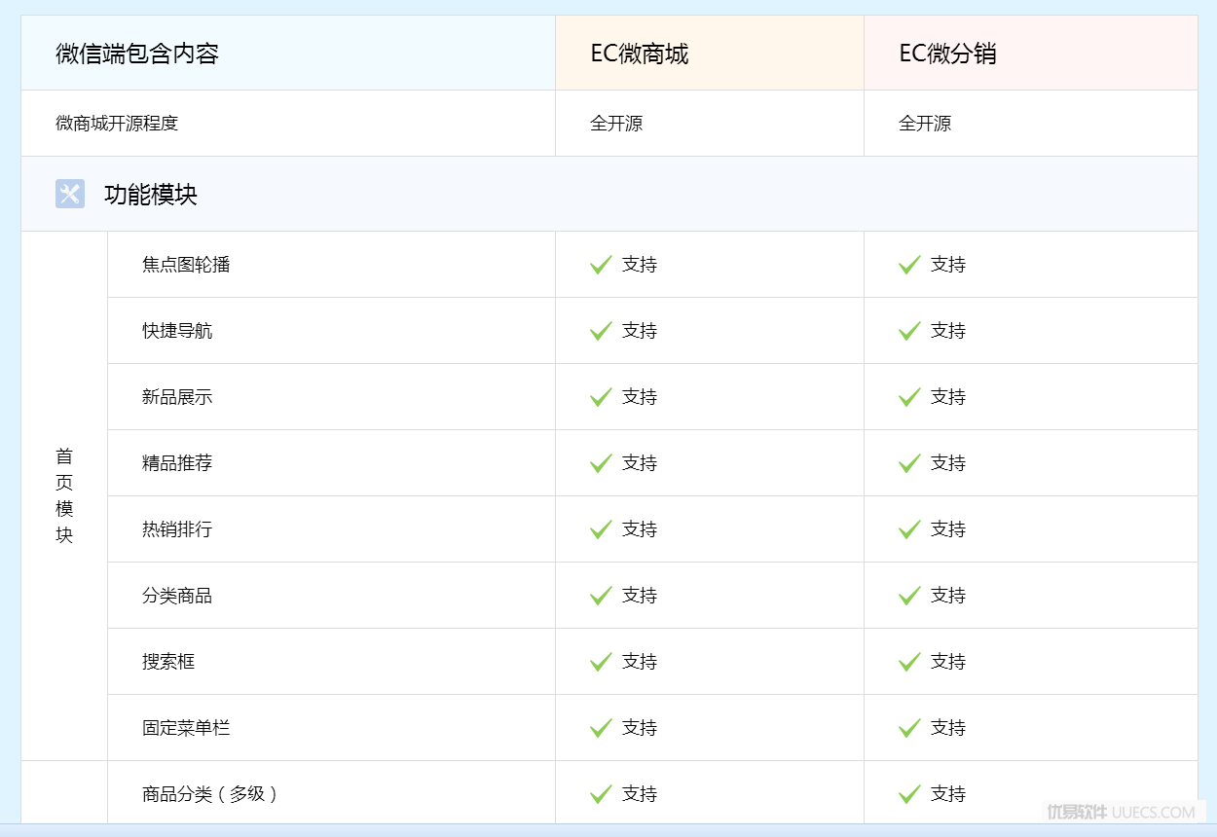Select the 微信端包含内容 header cell

point(288,53)
